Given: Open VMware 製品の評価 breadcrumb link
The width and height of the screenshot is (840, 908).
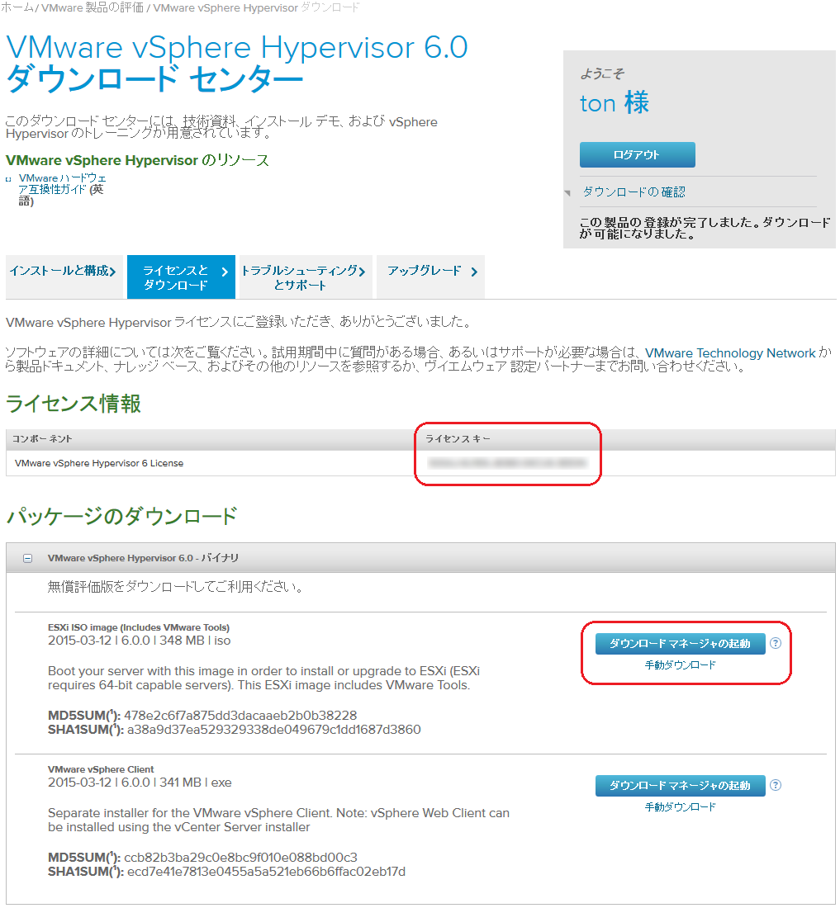Looking at the screenshot, I should (91, 7).
